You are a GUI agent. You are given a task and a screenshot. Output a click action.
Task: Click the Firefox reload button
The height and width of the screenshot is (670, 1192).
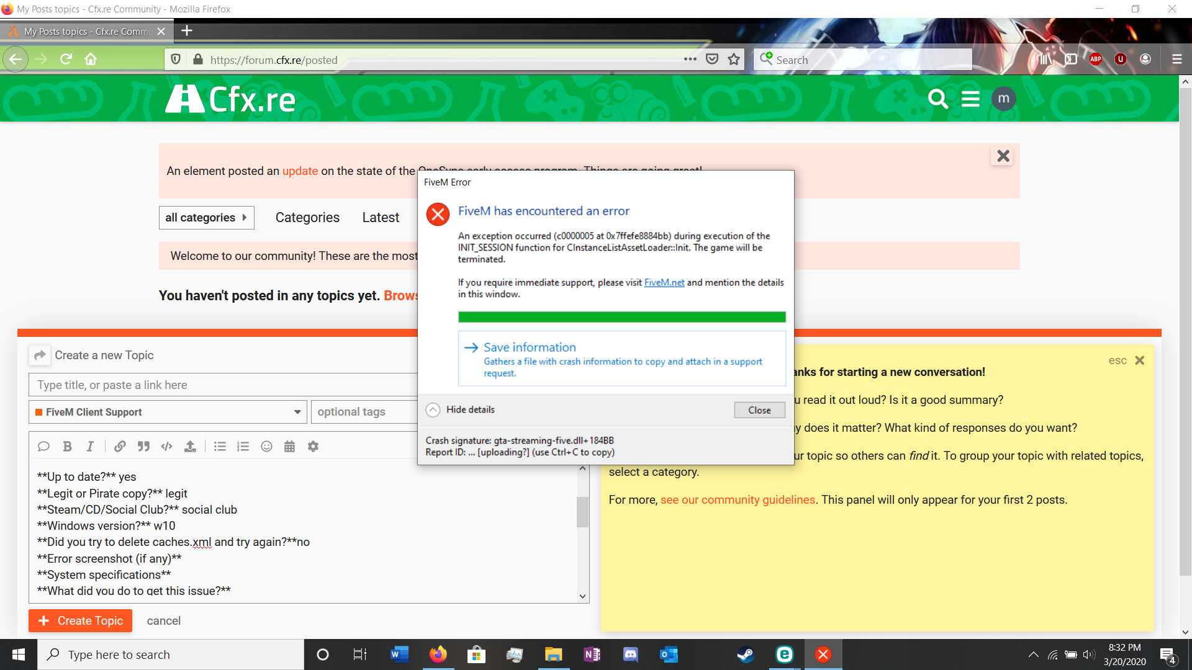[66, 60]
